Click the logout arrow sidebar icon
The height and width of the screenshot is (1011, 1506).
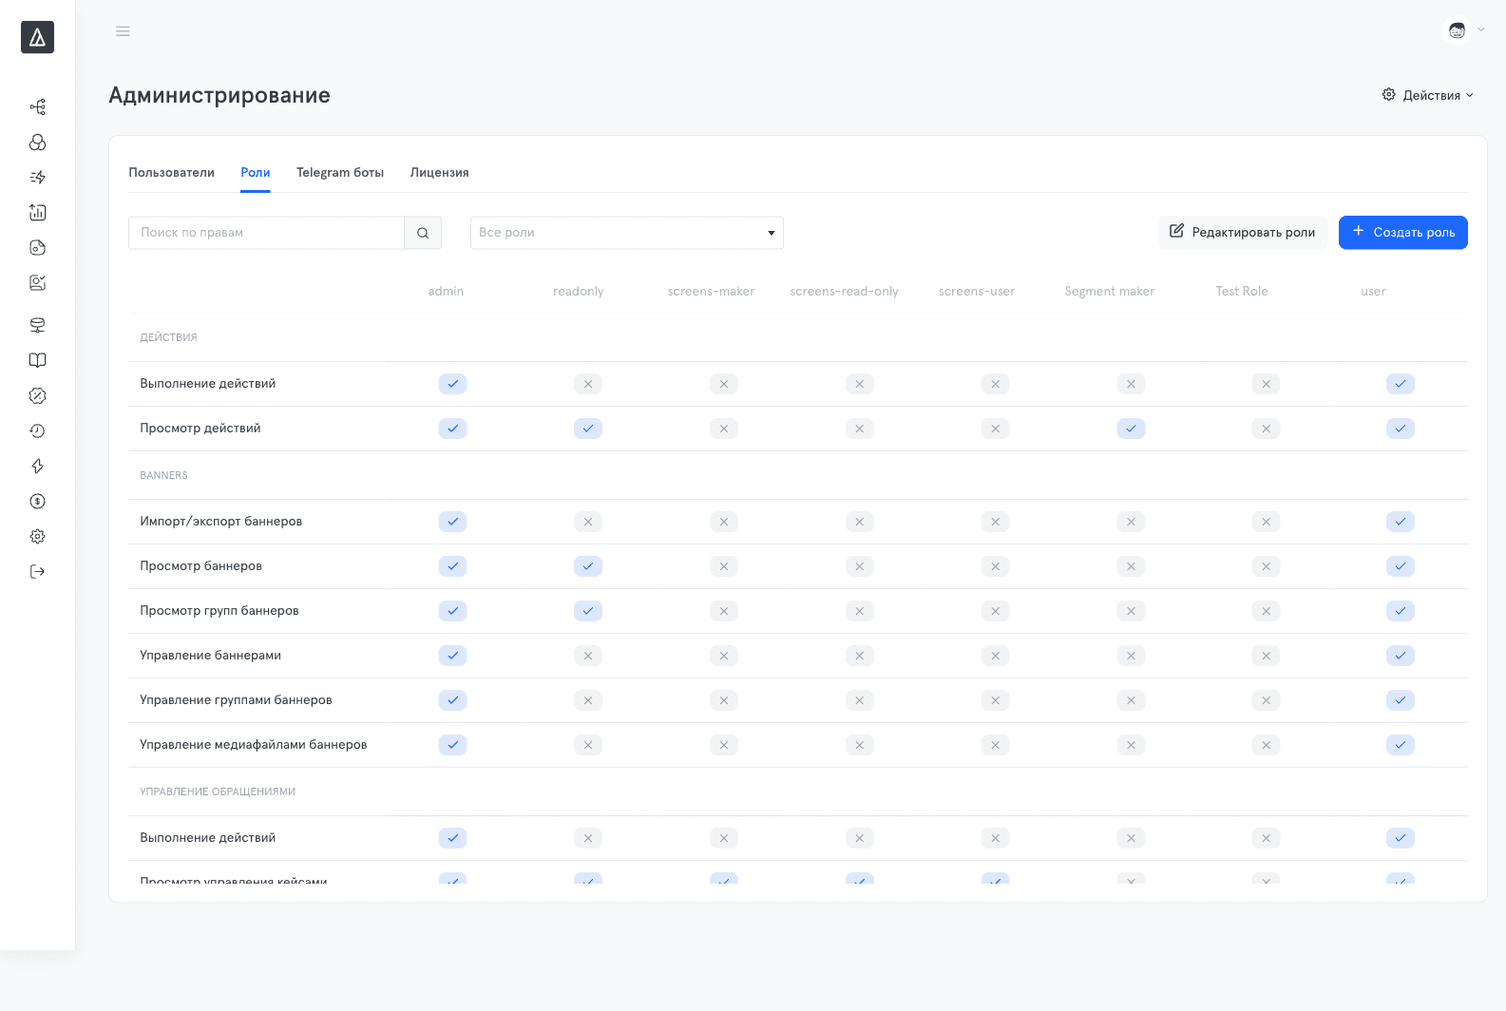point(37,571)
